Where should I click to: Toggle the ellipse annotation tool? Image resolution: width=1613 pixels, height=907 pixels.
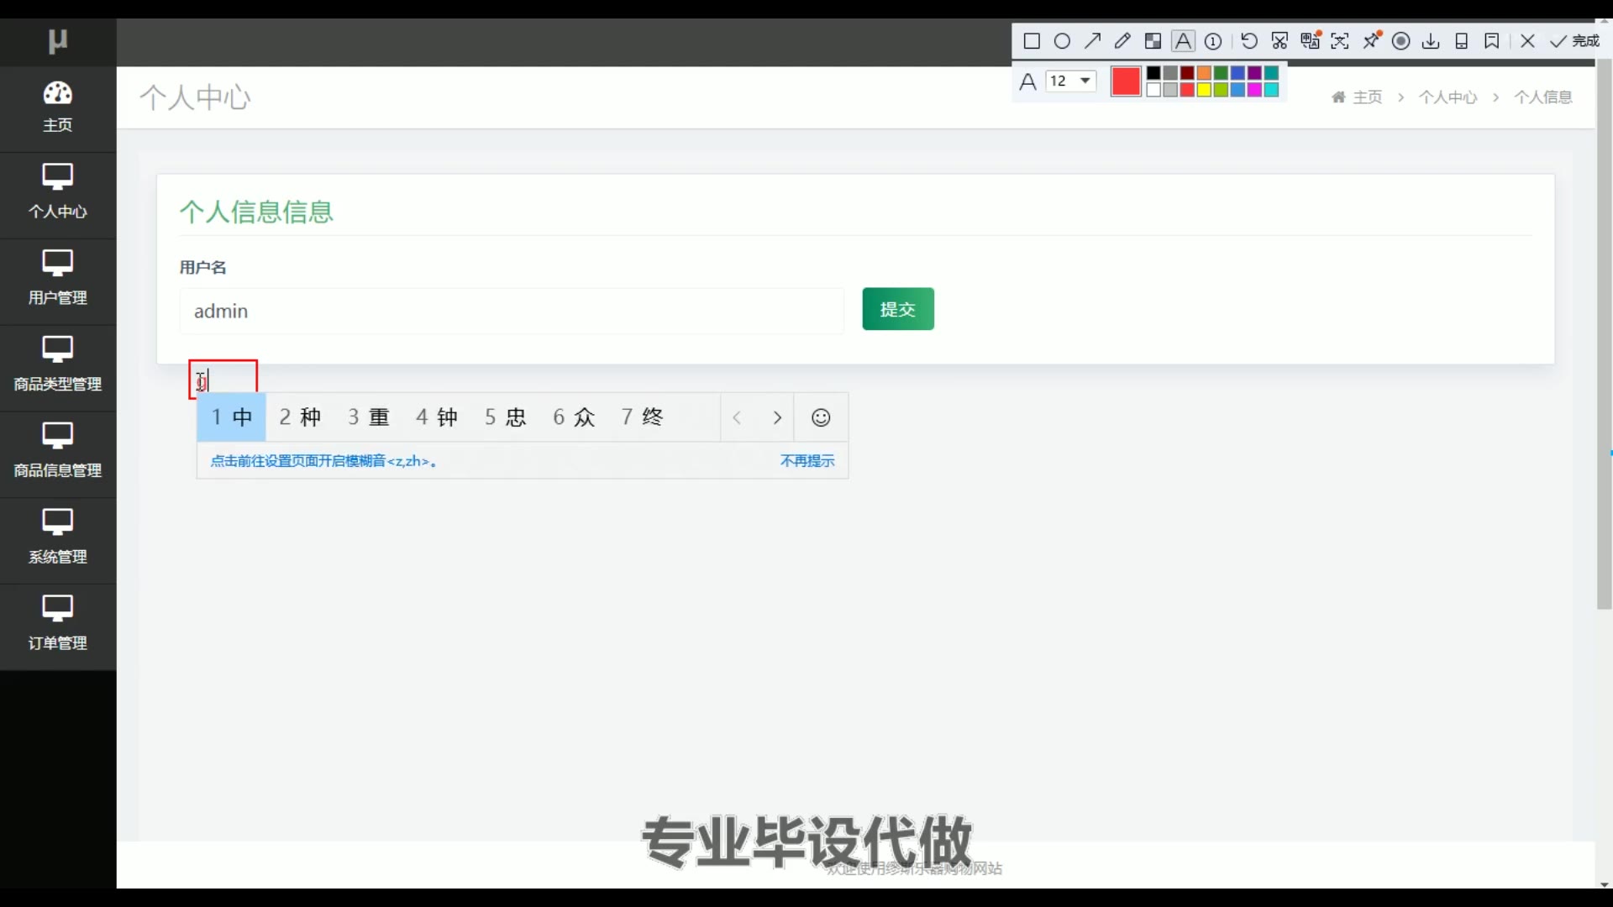1062,41
